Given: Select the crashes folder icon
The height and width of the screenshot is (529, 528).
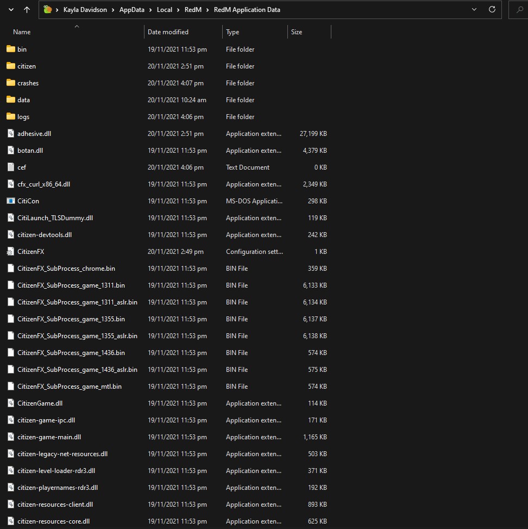Looking at the screenshot, I should pos(11,83).
